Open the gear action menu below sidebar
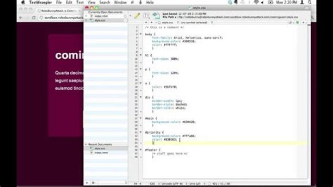The width and height of the screenshot is (333, 187). [x=93, y=183]
